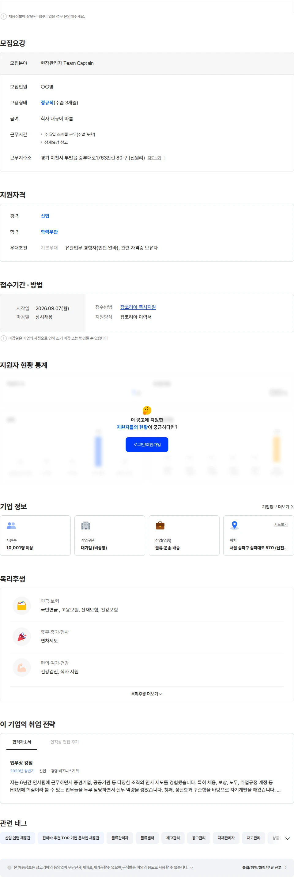Click the 연금·보험 drawer icon

pos(22,605)
